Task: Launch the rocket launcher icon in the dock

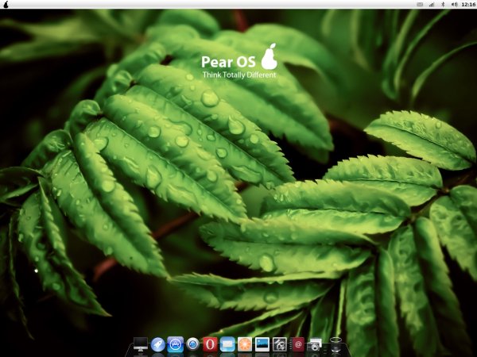Action: tap(158, 344)
